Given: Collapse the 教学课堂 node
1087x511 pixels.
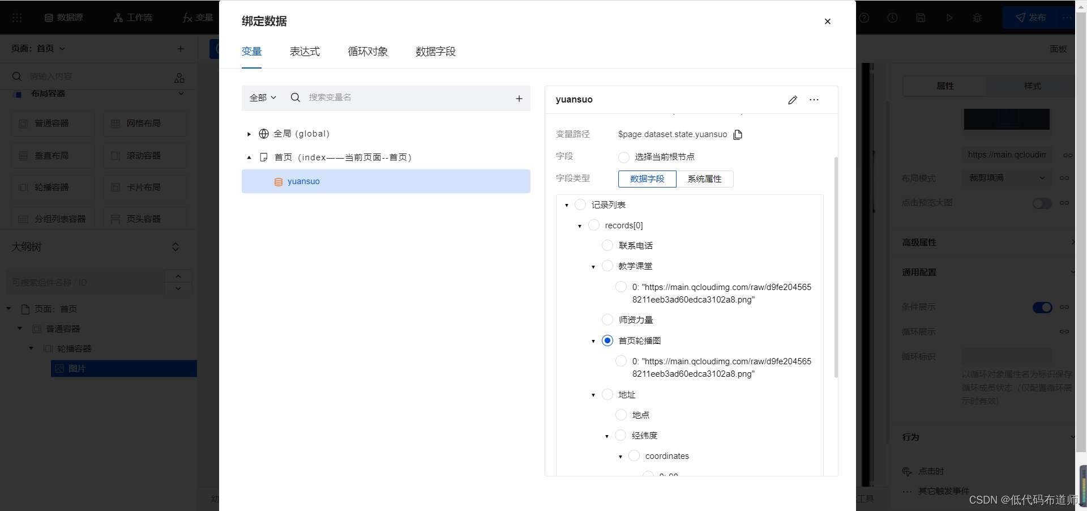Looking at the screenshot, I should click(593, 267).
